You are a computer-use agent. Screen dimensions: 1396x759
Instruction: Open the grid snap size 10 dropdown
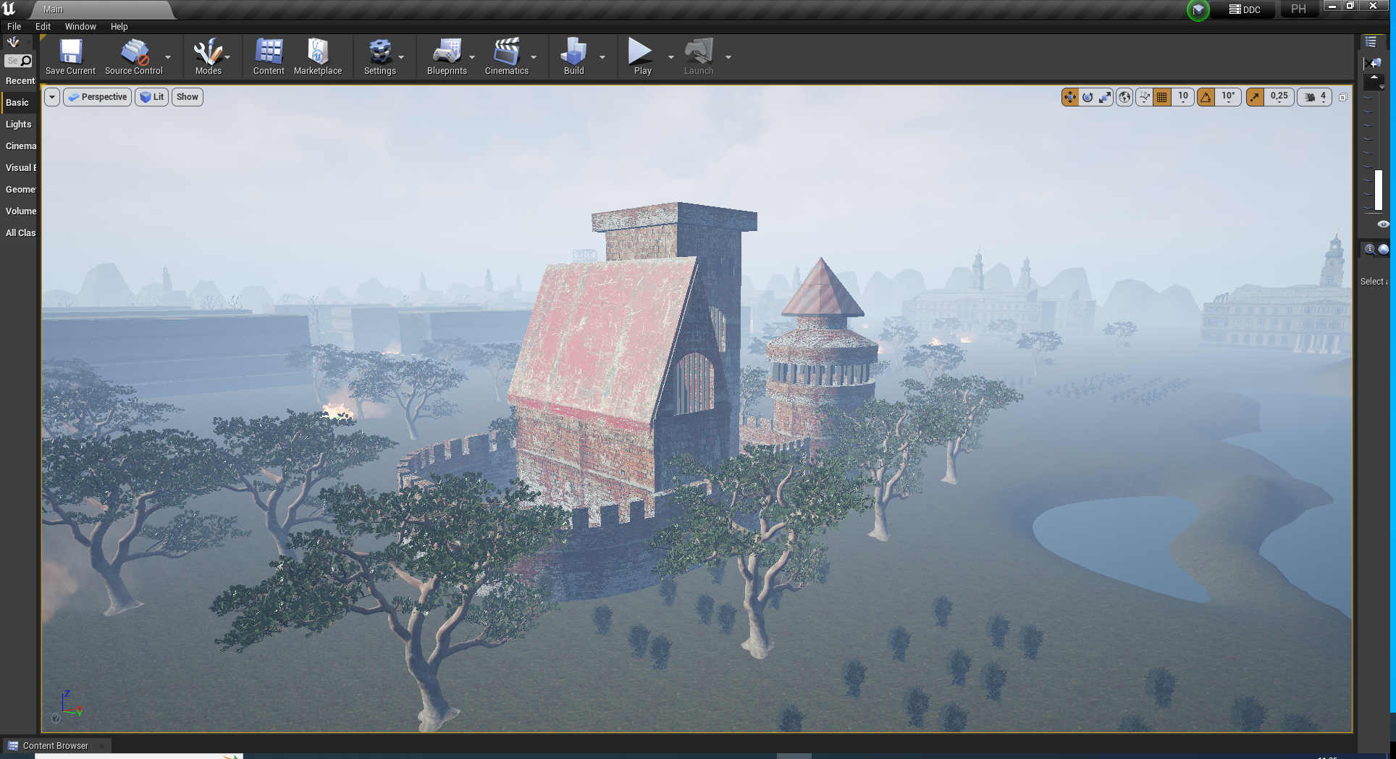1182,97
